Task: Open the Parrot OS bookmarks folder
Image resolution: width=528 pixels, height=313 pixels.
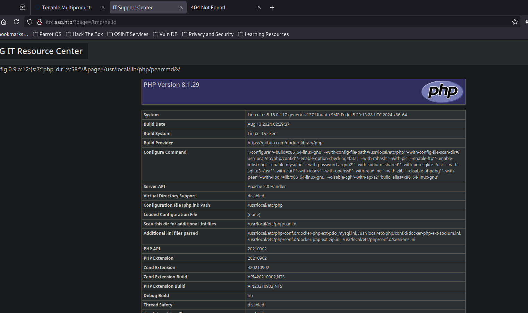Action: point(47,34)
